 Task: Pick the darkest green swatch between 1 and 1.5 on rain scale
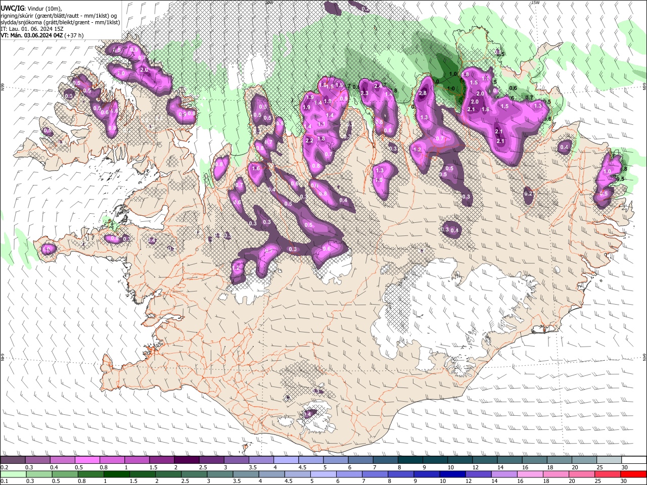pos(116,474)
